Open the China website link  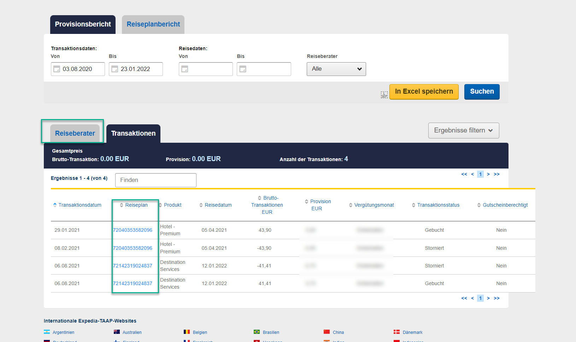pos(338,332)
